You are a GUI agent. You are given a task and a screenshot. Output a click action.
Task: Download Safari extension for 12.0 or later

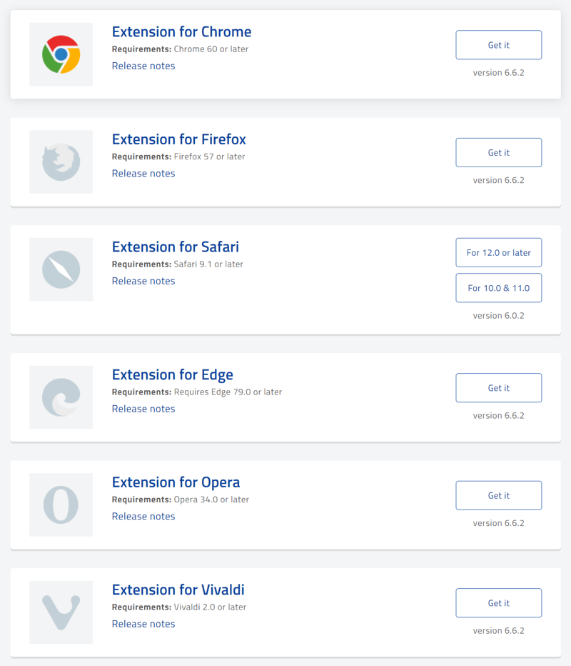point(498,253)
